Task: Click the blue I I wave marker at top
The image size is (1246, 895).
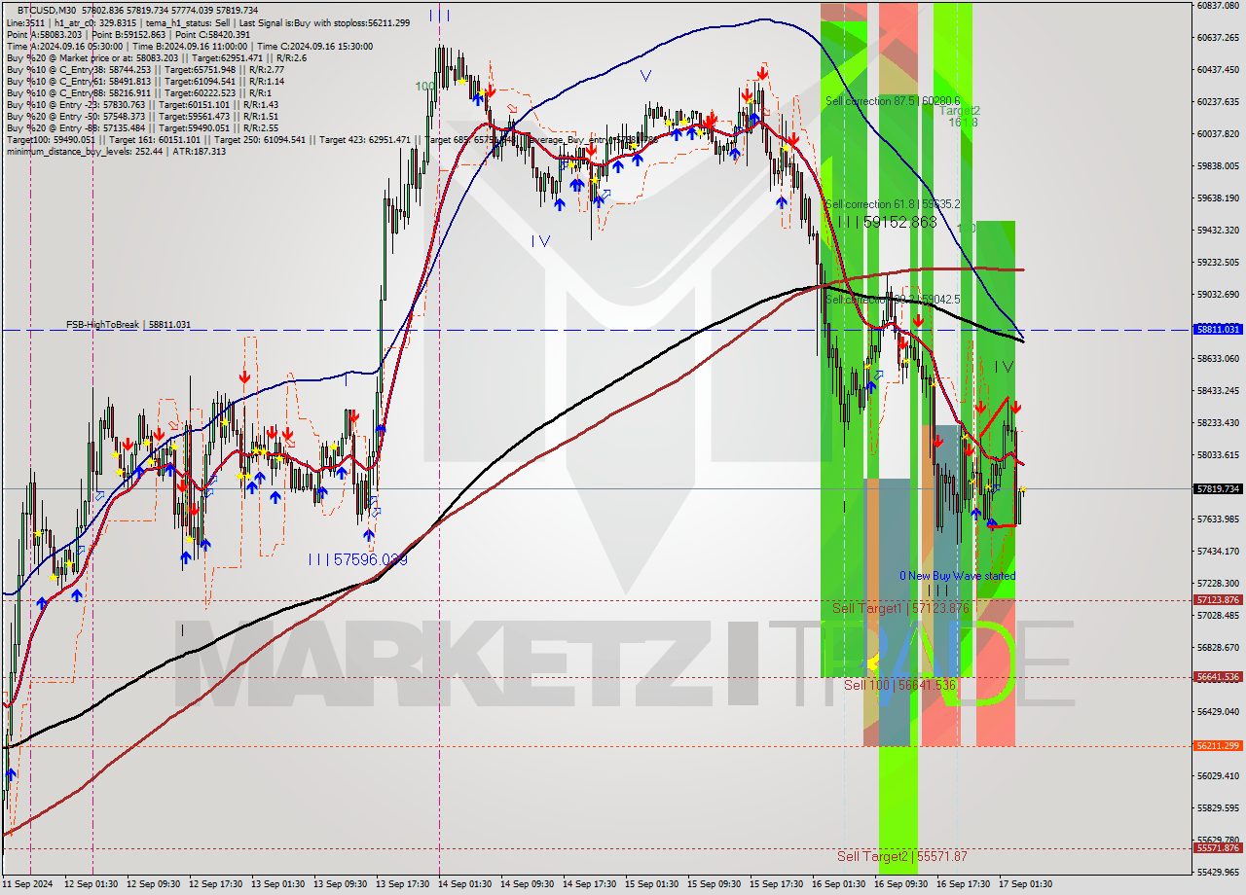Action: (x=439, y=16)
